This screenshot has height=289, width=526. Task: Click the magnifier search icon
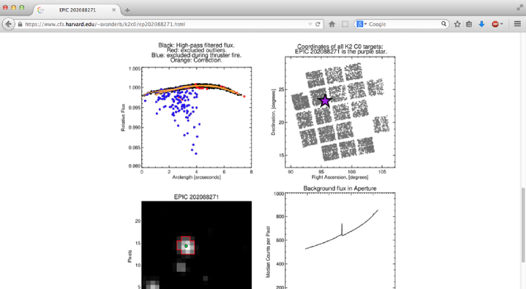click(444, 24)
